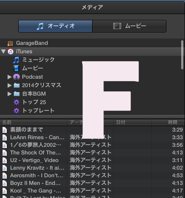Click the source list scrollbar
185x198 pixels.
[x=182, y=55]
